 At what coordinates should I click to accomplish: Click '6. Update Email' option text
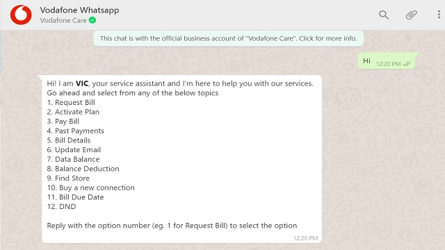74,150
